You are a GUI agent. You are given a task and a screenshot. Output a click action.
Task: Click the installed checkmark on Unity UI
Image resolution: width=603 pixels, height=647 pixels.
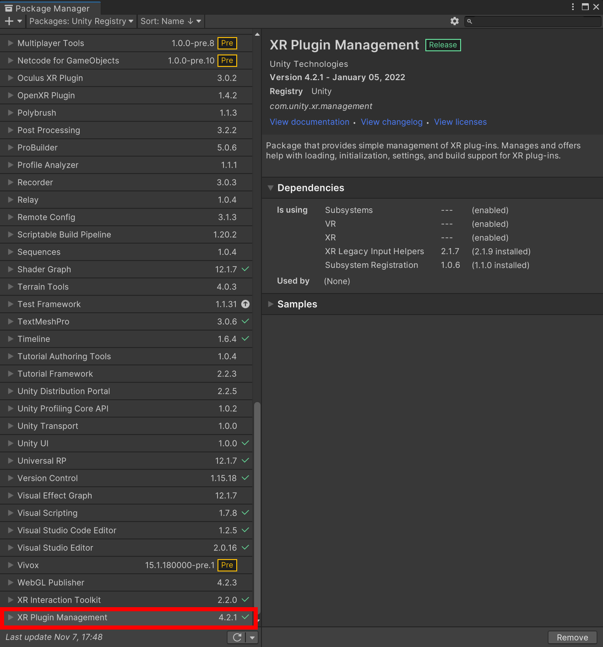click(245, 443)
